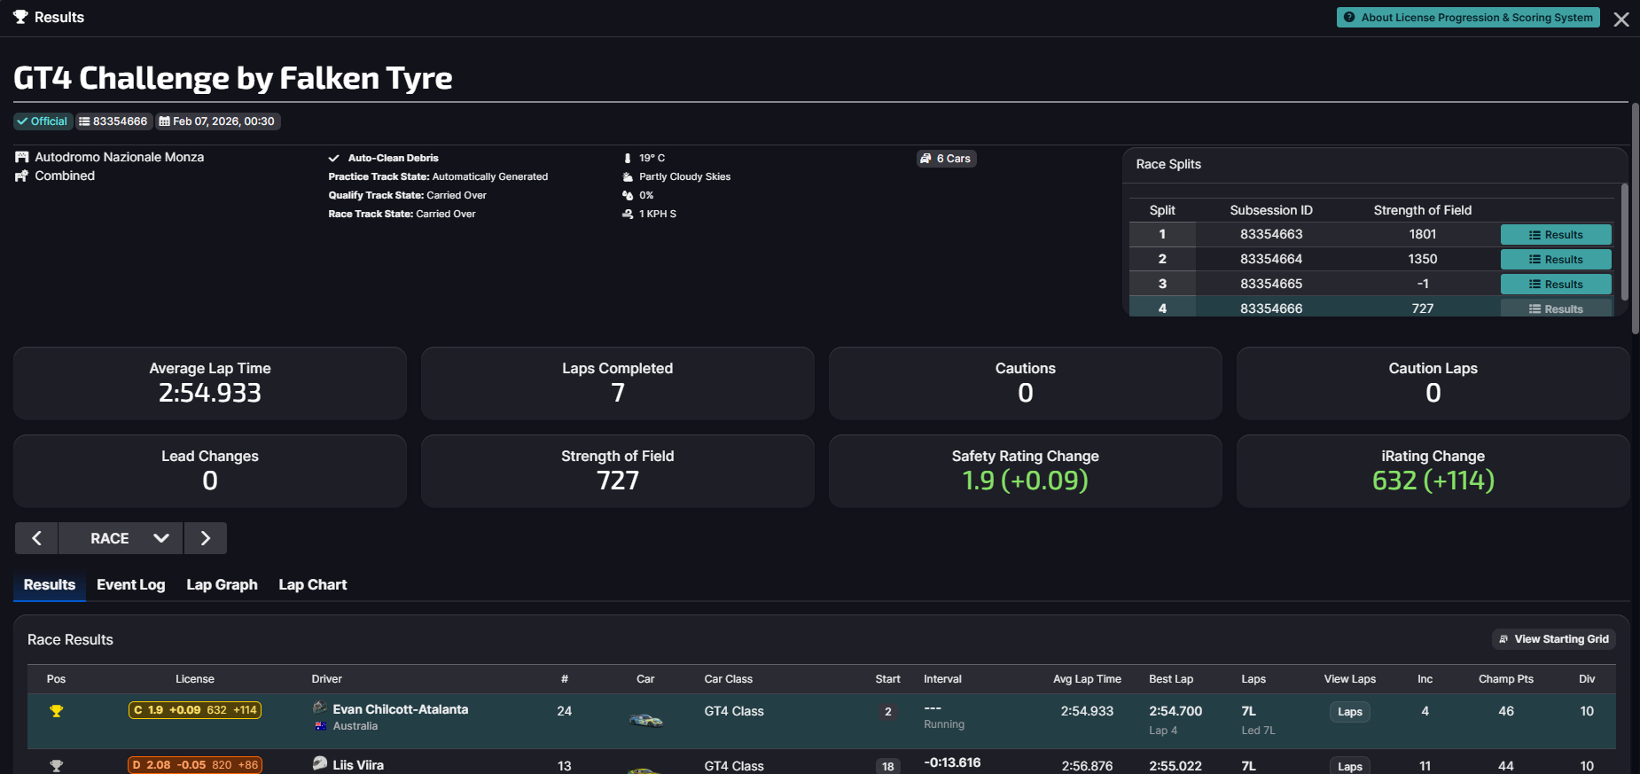View Starting Grid
This screenshot has height=774, width=1640.
[x=1553, y=639]
